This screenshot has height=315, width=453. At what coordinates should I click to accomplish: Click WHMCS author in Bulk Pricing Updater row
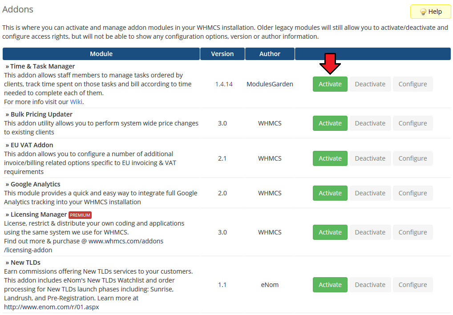click(270, 123)
